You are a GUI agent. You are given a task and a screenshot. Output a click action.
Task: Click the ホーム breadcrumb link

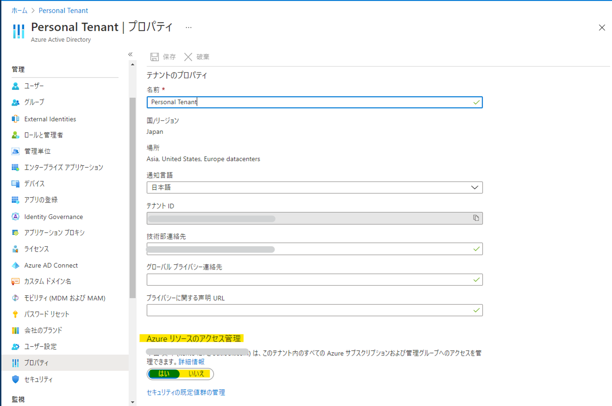tap(19, 10)
